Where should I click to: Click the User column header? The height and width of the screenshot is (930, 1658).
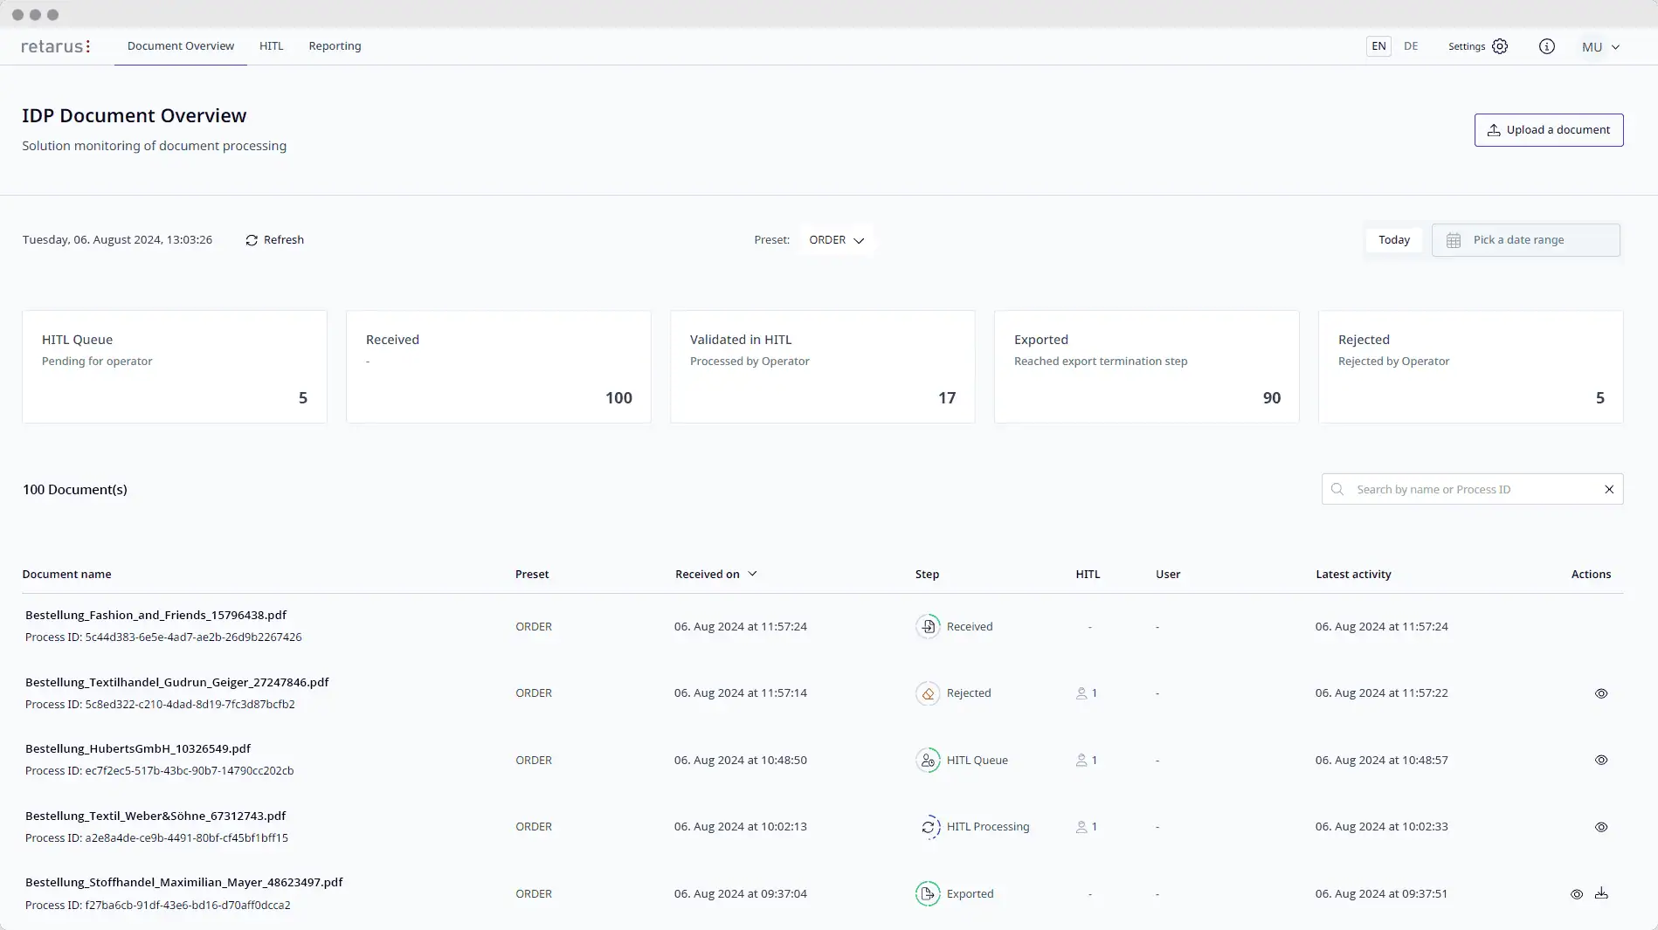tap(1168, 575)
